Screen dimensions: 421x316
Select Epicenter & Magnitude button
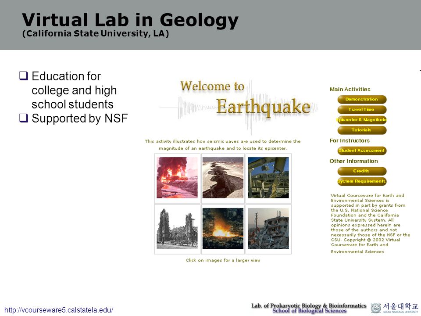tap(362, 120)
